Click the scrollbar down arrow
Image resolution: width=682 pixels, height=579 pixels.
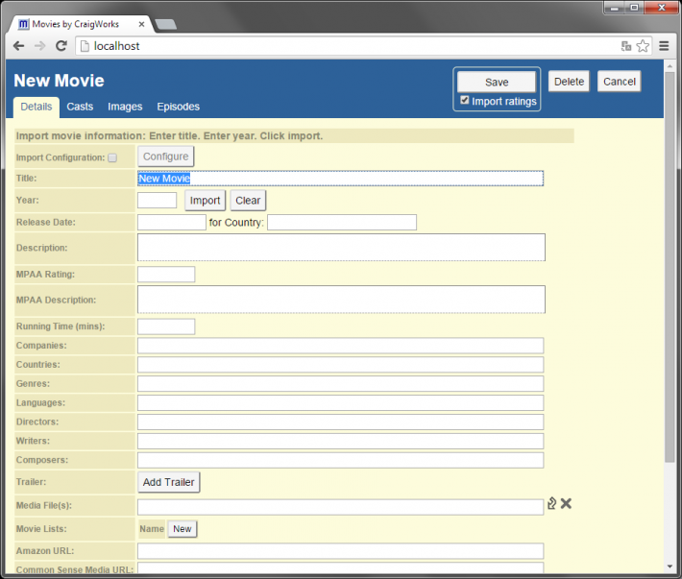[x=670, y=567]
